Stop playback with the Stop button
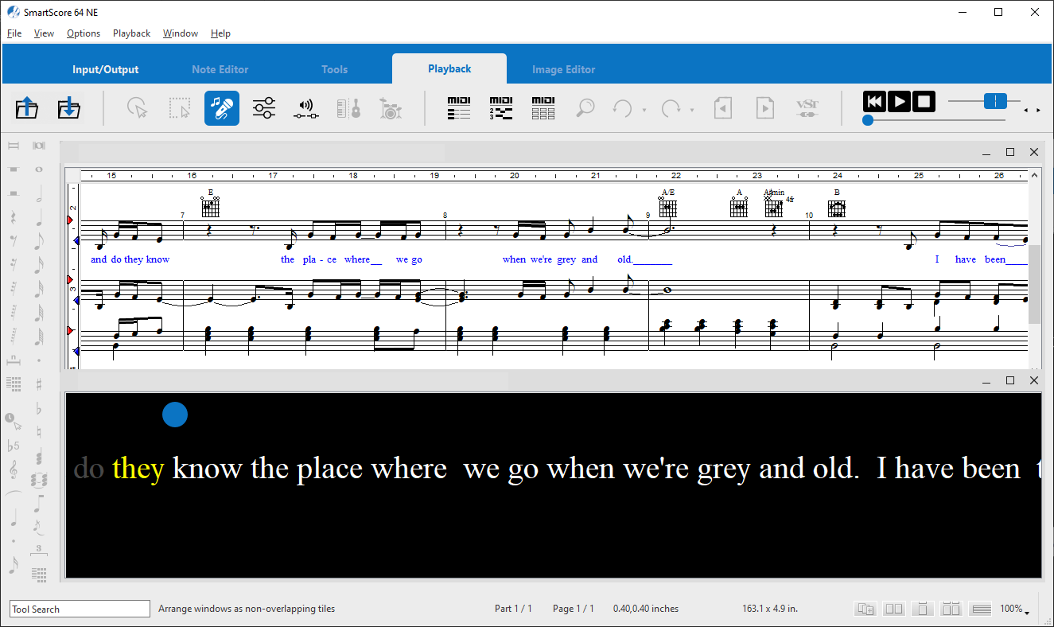The image size is (1054, 627). 924,101
